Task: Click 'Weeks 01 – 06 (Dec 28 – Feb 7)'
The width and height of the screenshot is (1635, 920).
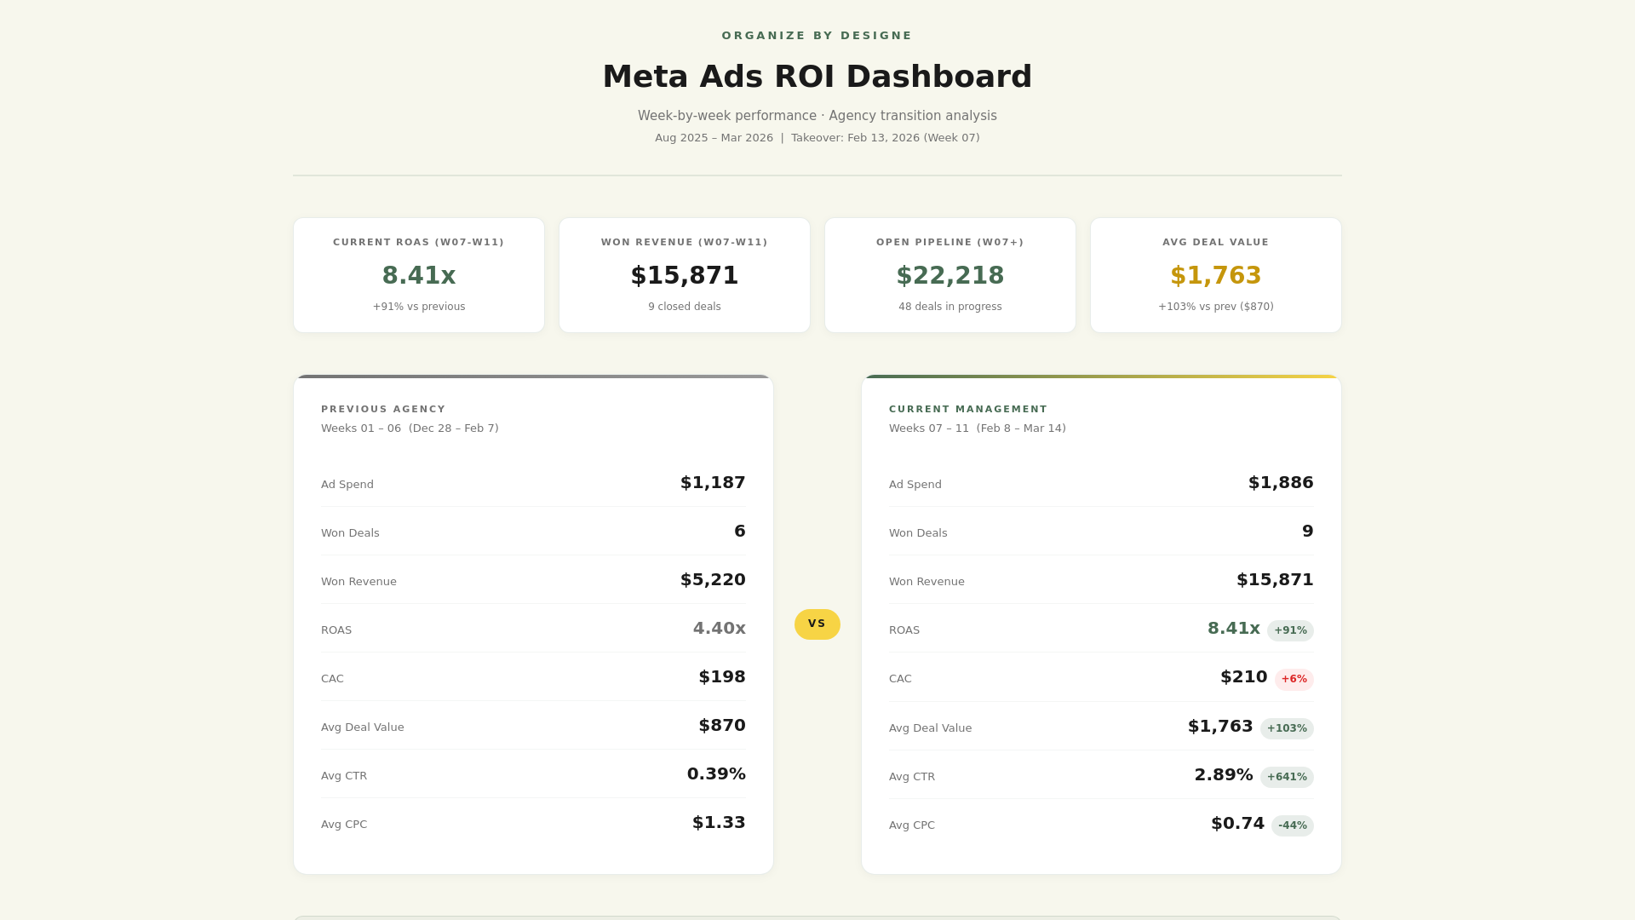Action: click(x=410, y=428)
